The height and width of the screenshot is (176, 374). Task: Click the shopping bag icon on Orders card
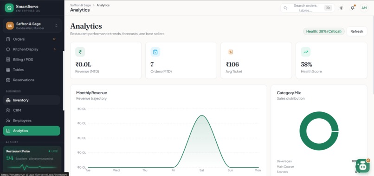(155, 52)
